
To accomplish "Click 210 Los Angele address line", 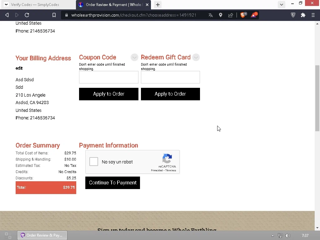I will point(30,95).
